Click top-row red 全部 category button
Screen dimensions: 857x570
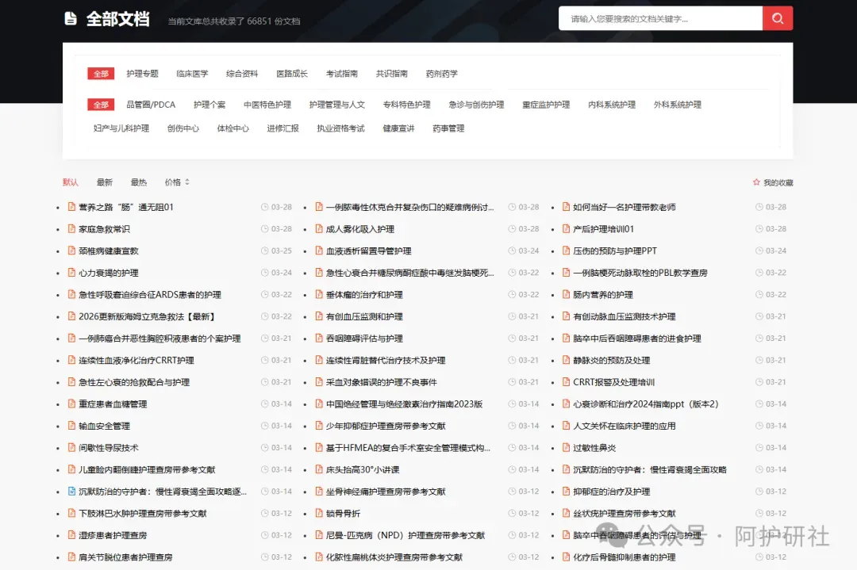(x=101, y=74)
